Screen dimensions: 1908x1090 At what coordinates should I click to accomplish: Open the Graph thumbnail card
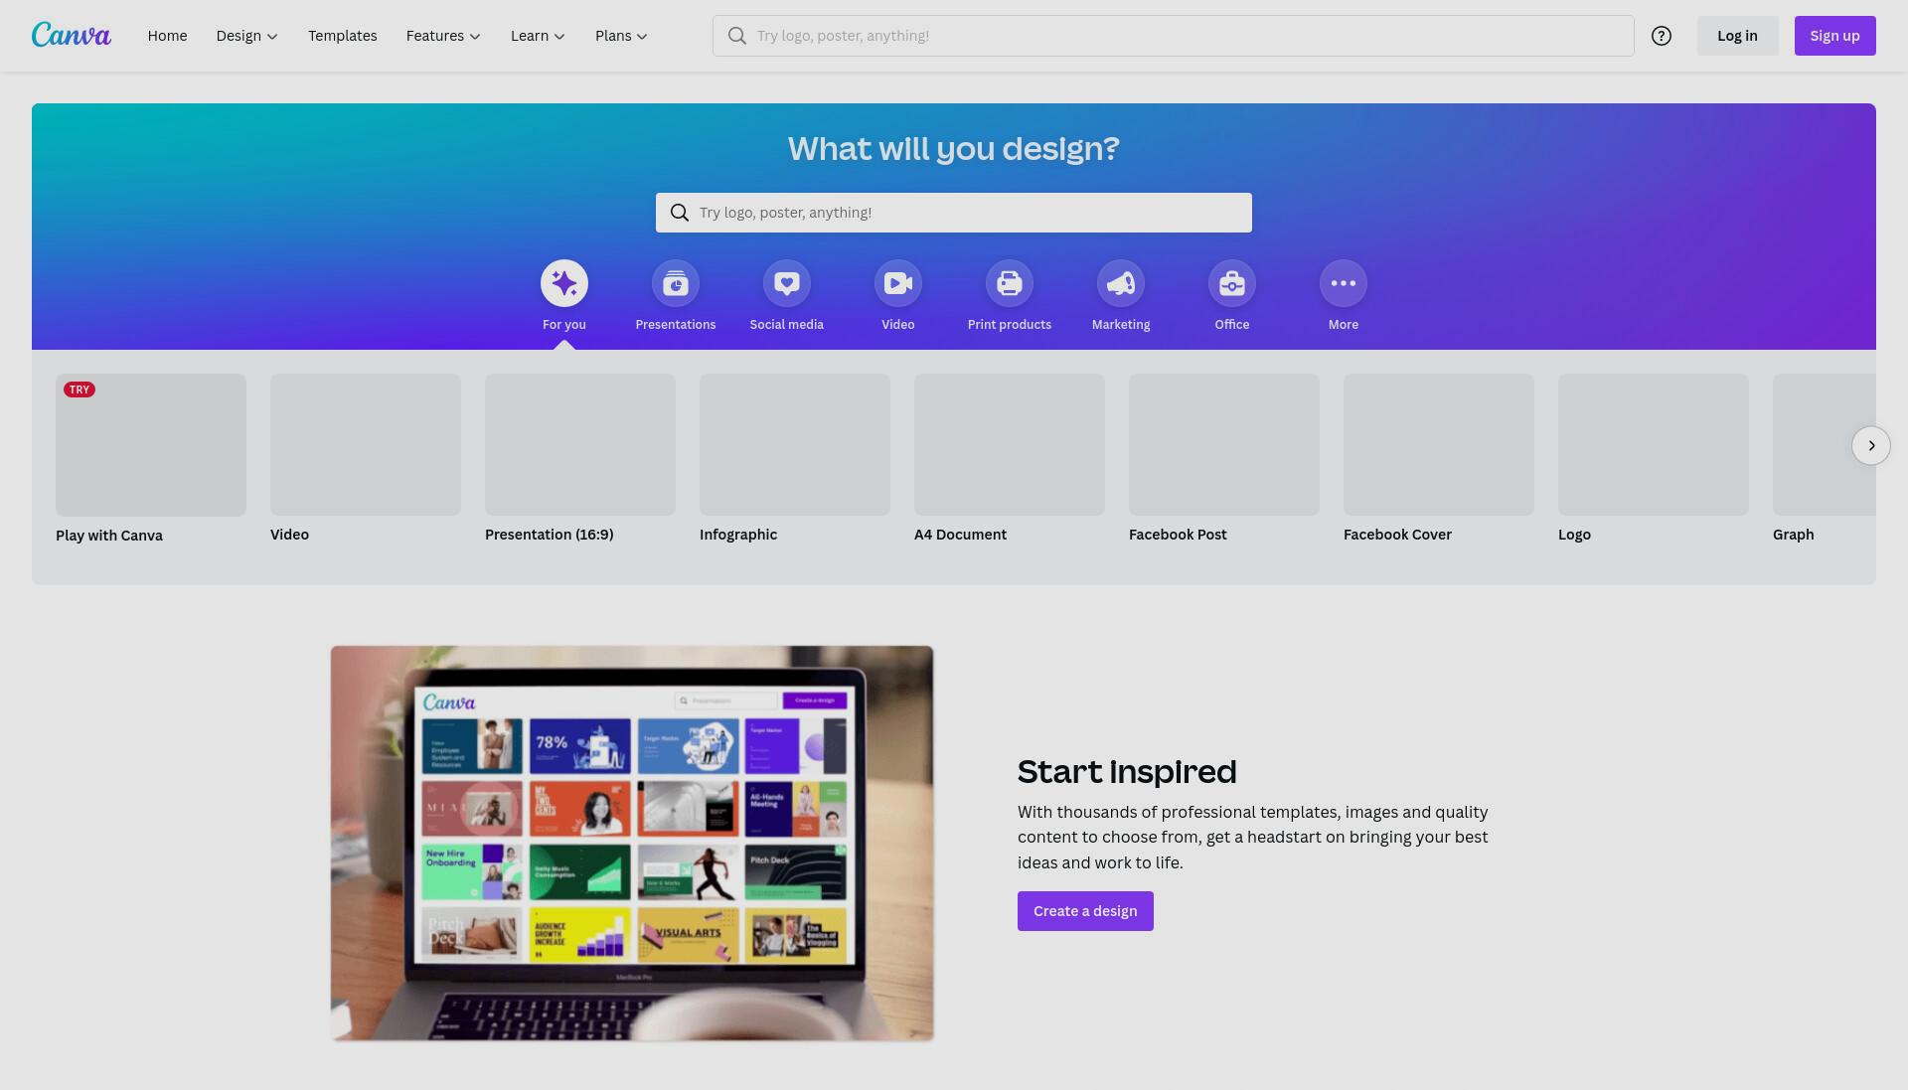1825,444
